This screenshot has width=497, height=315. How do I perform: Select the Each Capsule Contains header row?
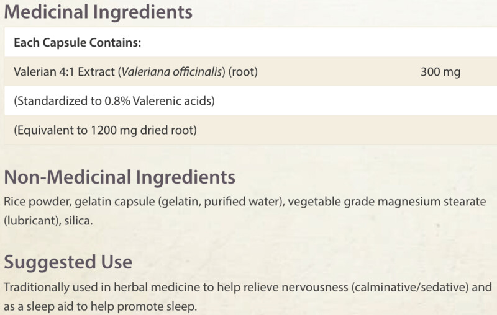pos(250,42)
